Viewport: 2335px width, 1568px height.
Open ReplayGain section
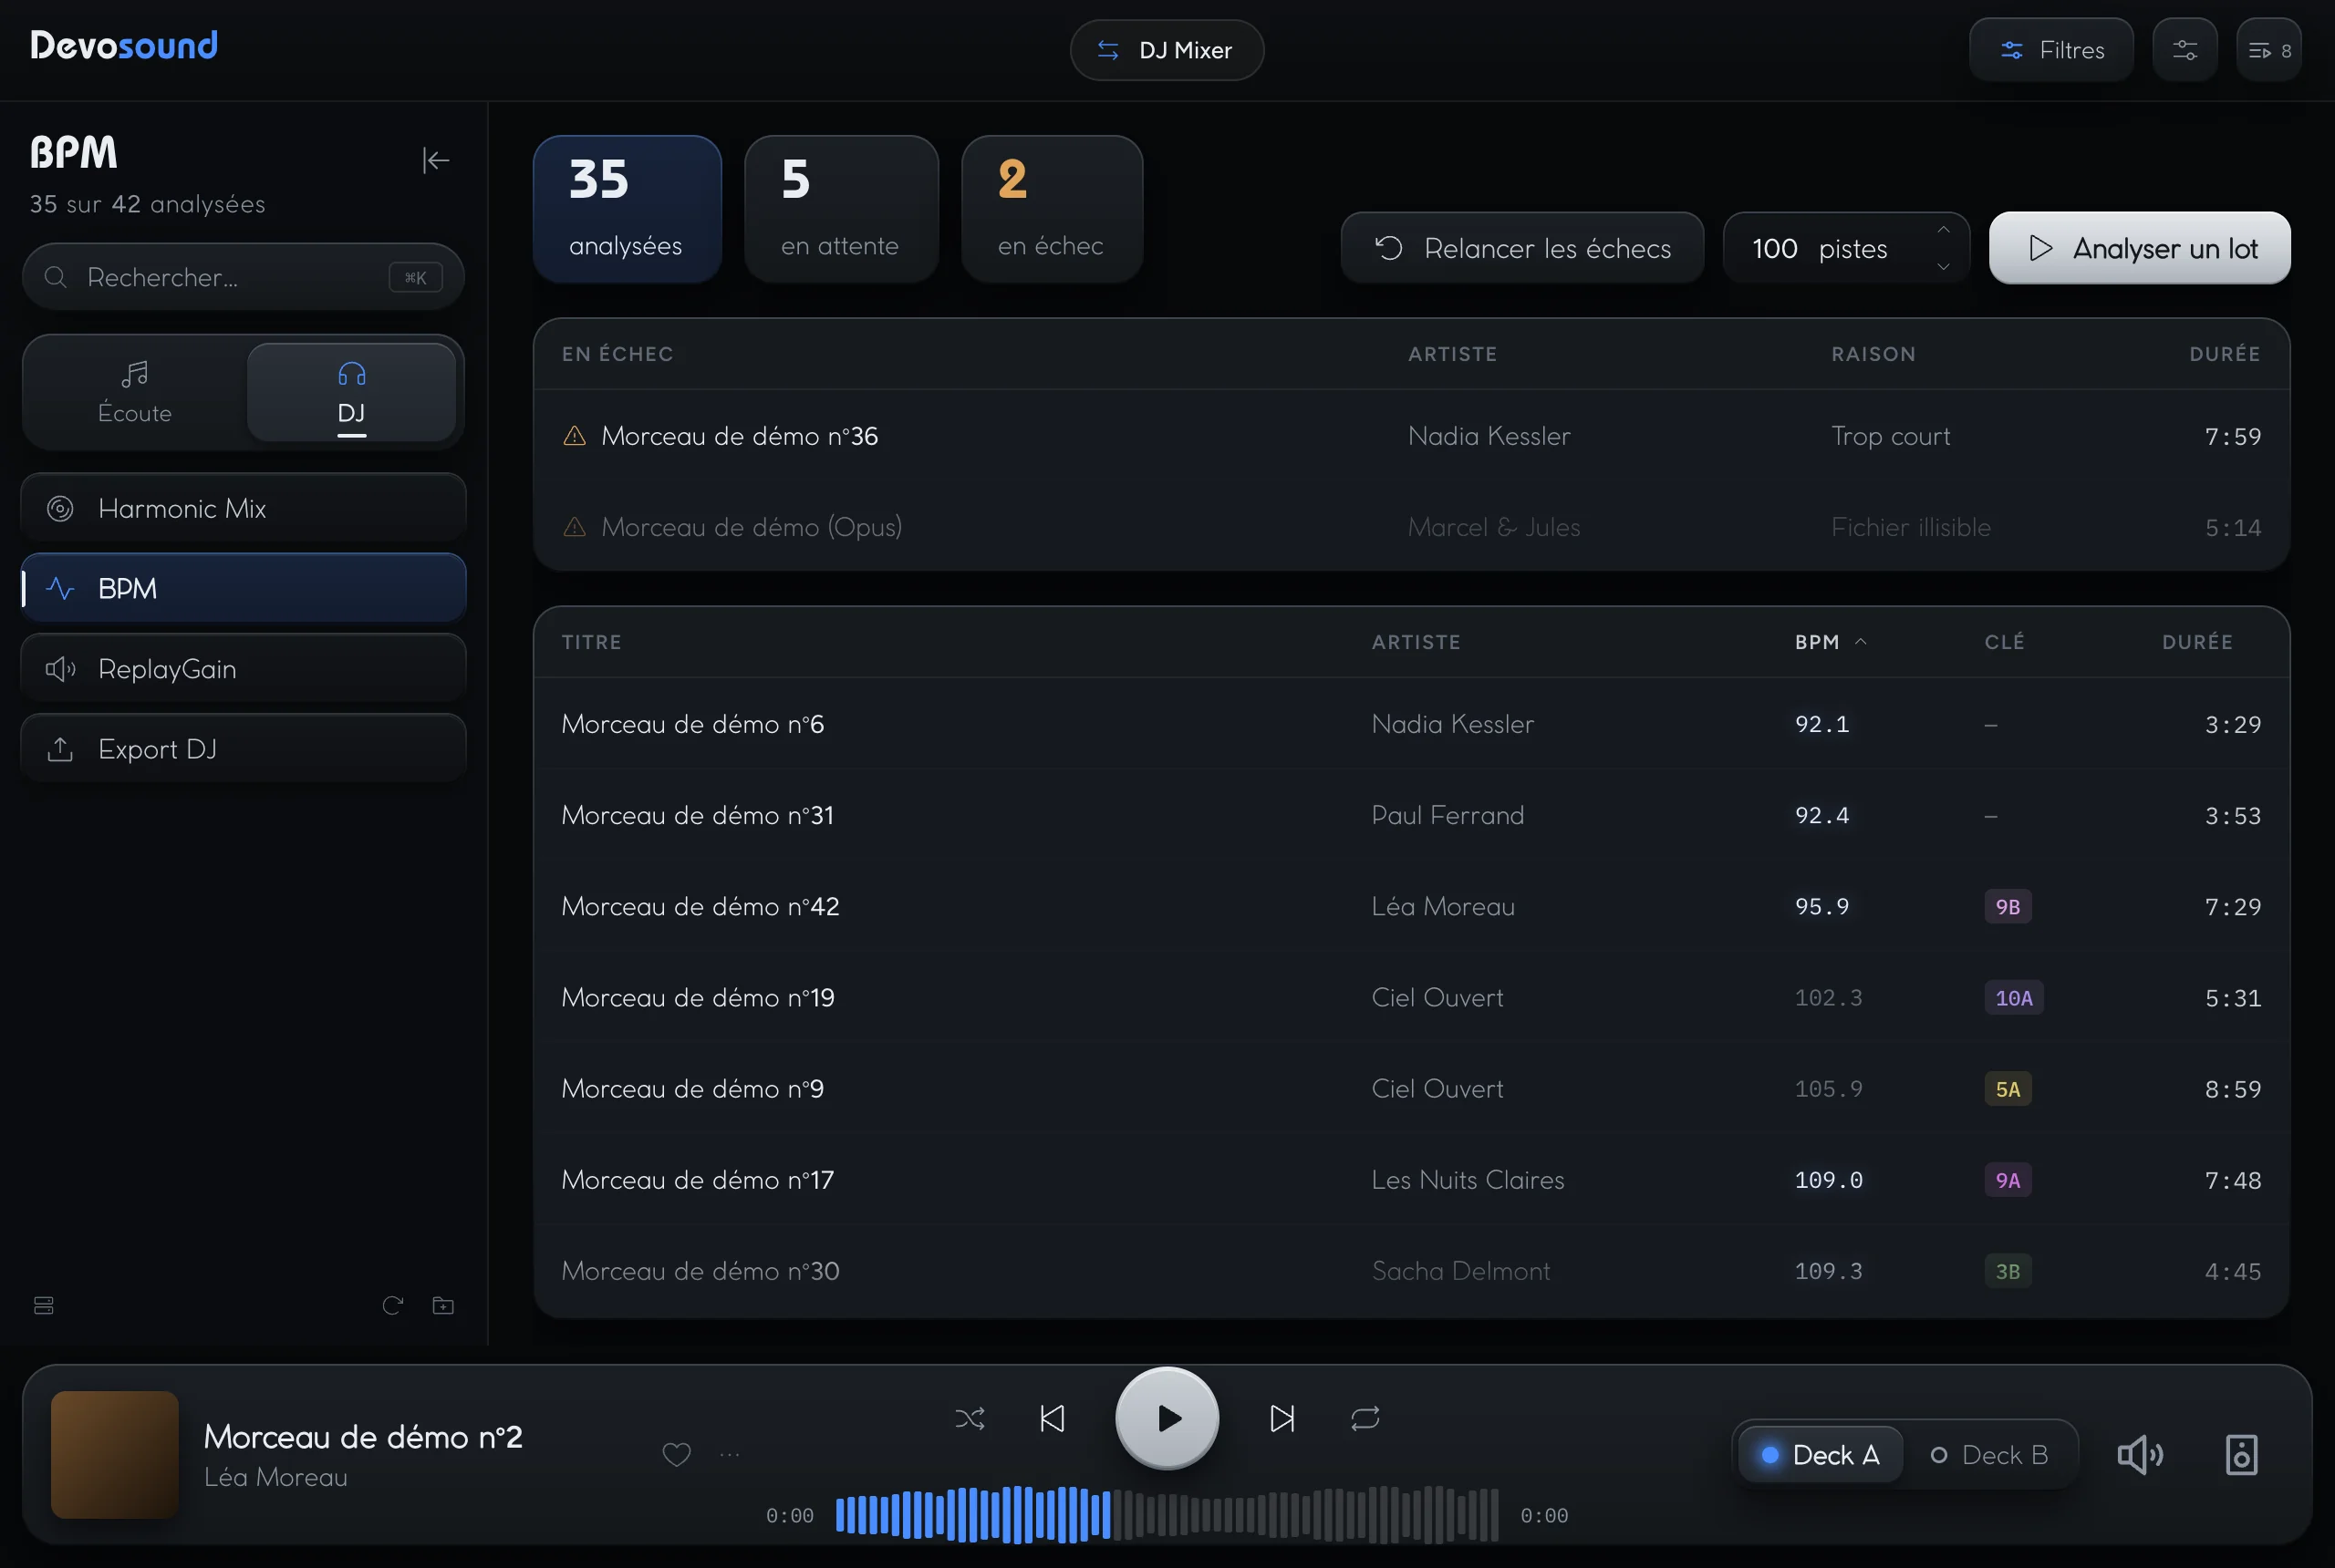[x=244, y=668]
